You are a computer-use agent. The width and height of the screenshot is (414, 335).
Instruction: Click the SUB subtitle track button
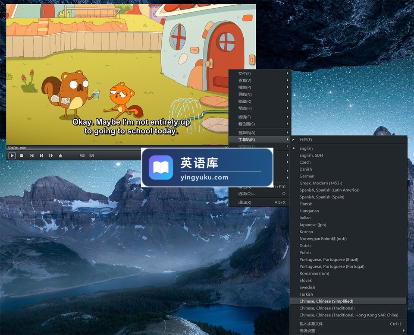(91, 156)
